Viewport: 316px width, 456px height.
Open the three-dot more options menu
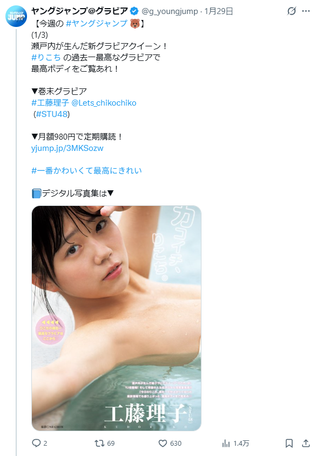click(306, 11)
